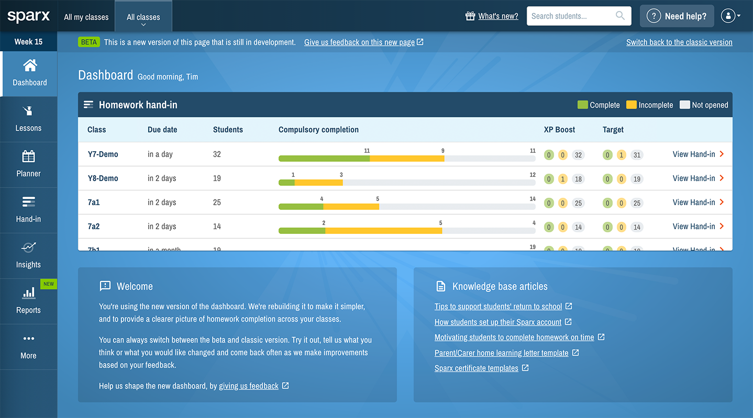Viewport: 753px width, 418px height.
Task: Click the red chevron in Y8-Demo row
Action: click(x=722, y=178)
